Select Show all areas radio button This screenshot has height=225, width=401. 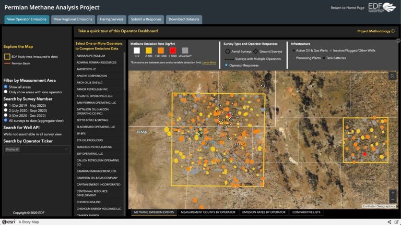(x=6, y=87)
